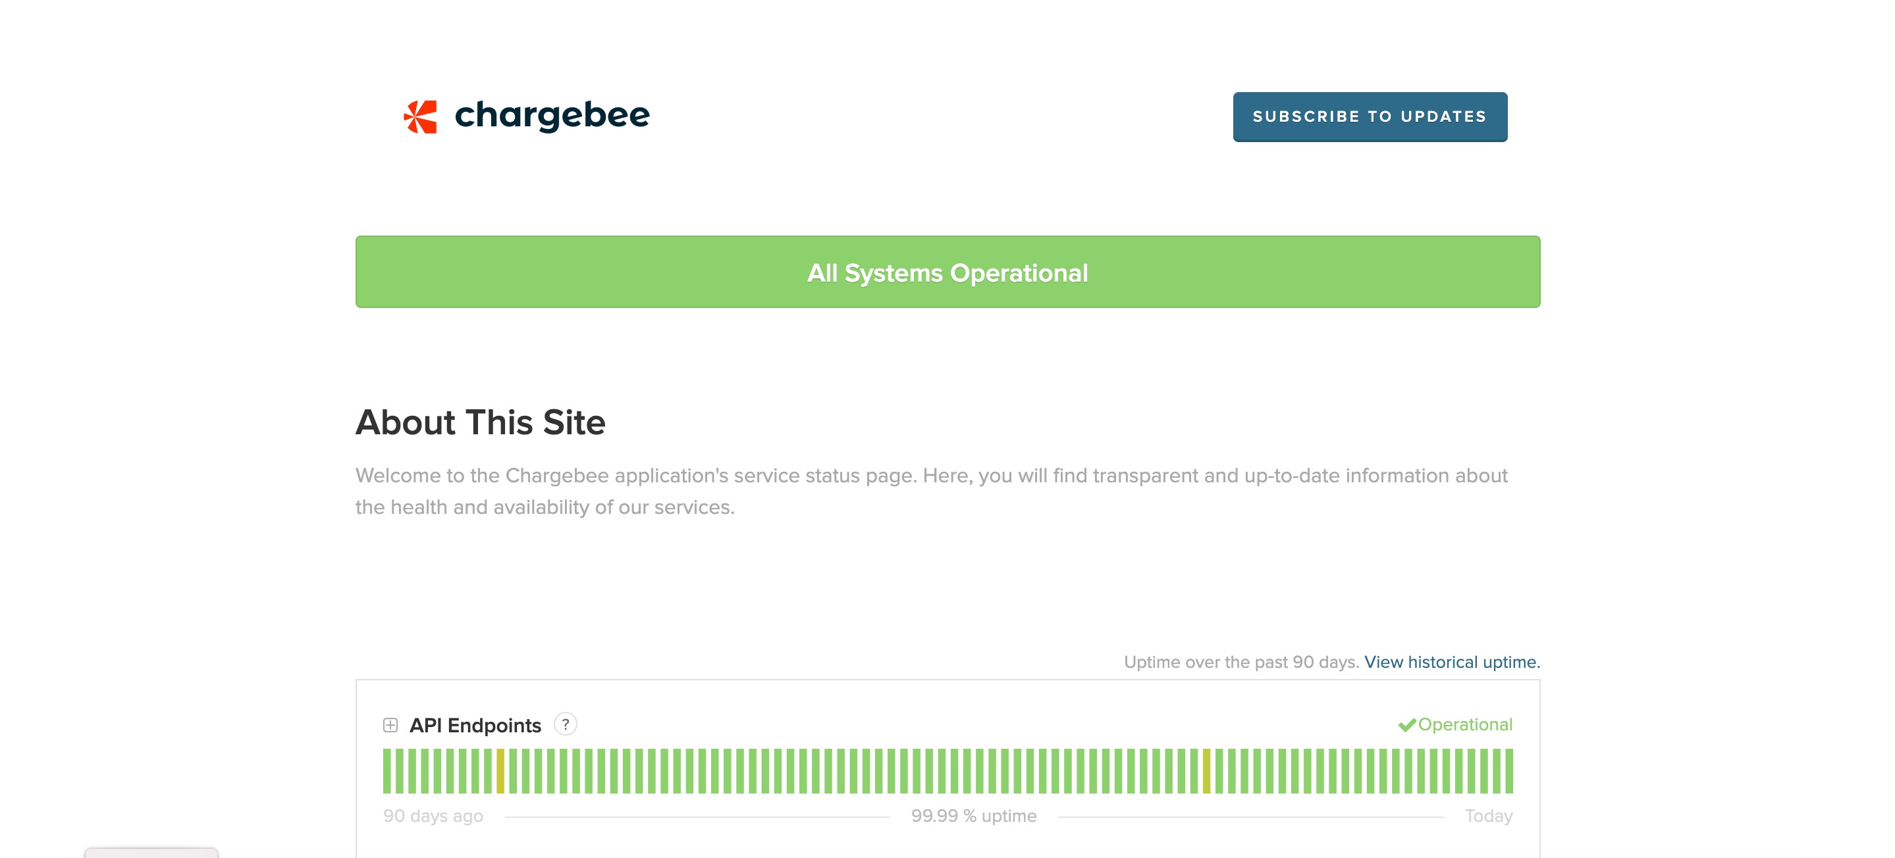The height and width of the screenshot is (858, 1895).
Task: Open the API Endpoints help question mark
Action: [565, 724]
